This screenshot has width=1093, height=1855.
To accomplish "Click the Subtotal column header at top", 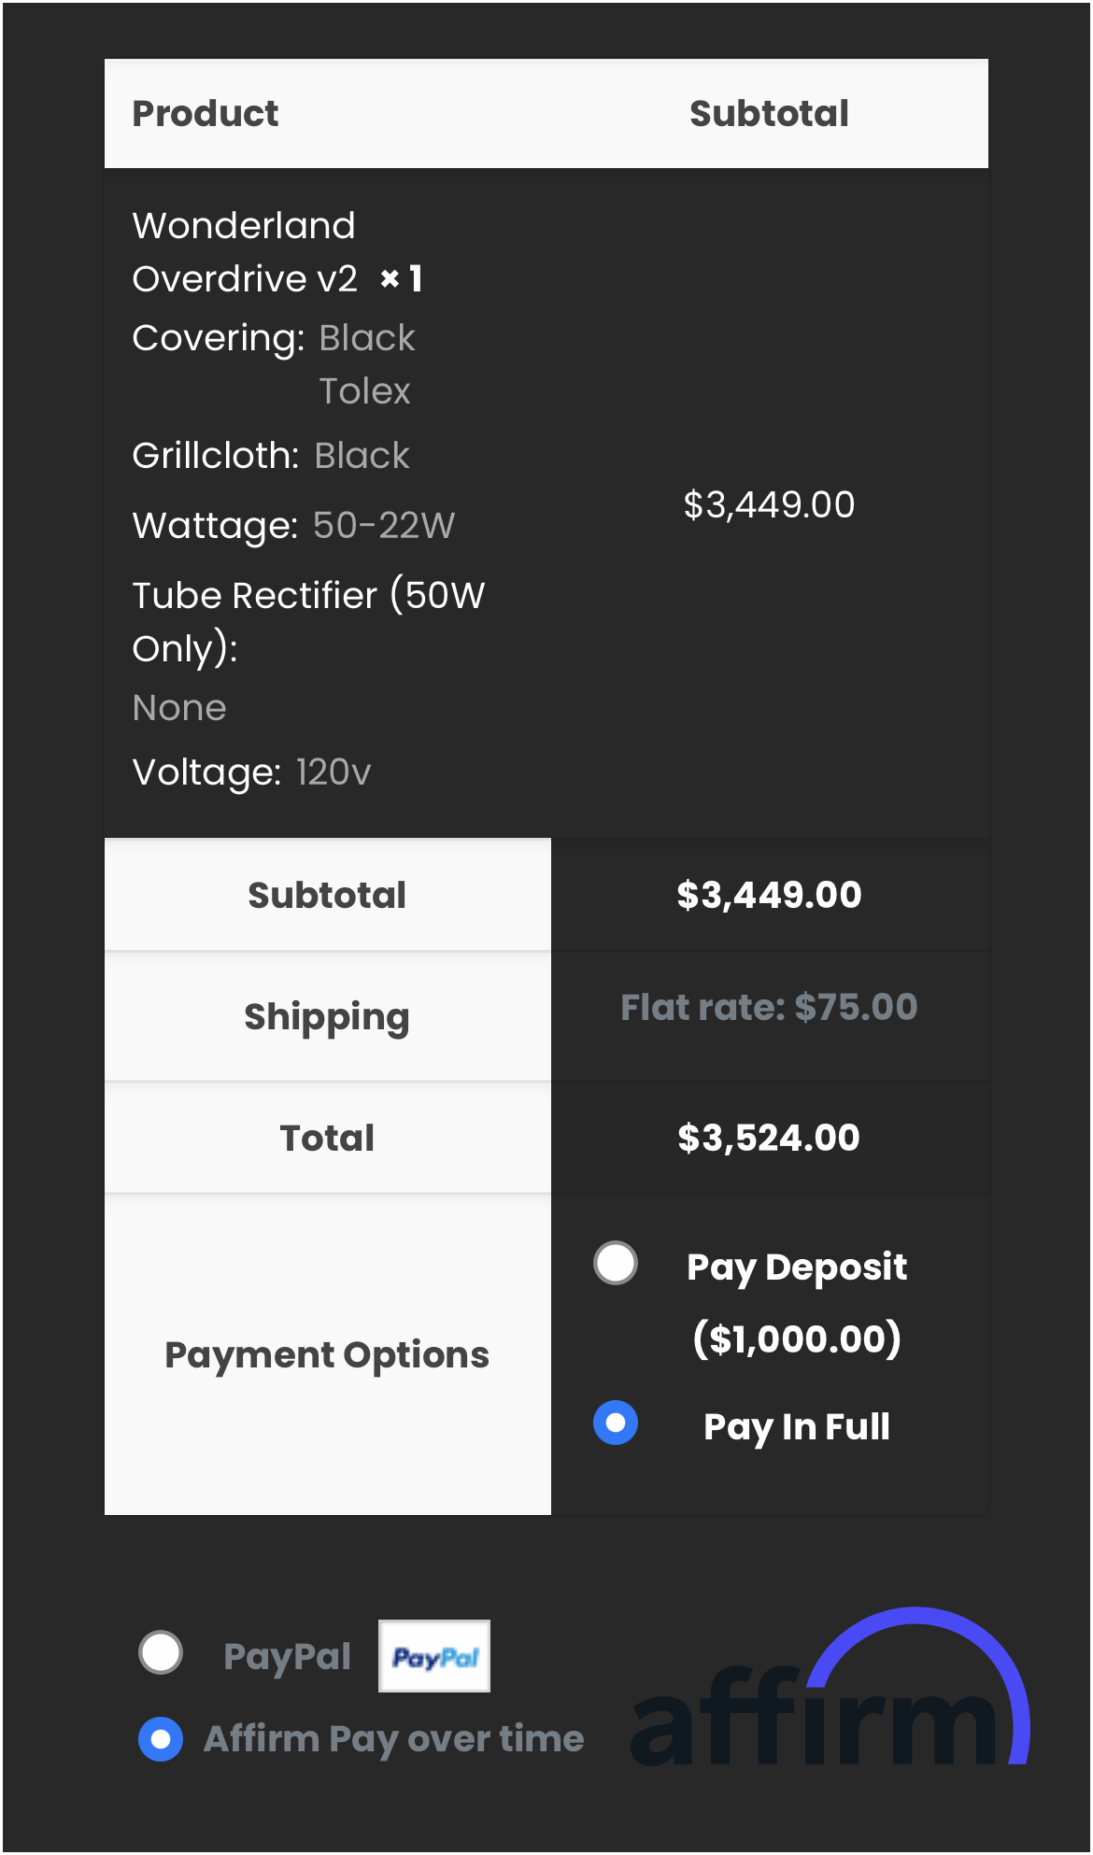I will tap(769, 113).
